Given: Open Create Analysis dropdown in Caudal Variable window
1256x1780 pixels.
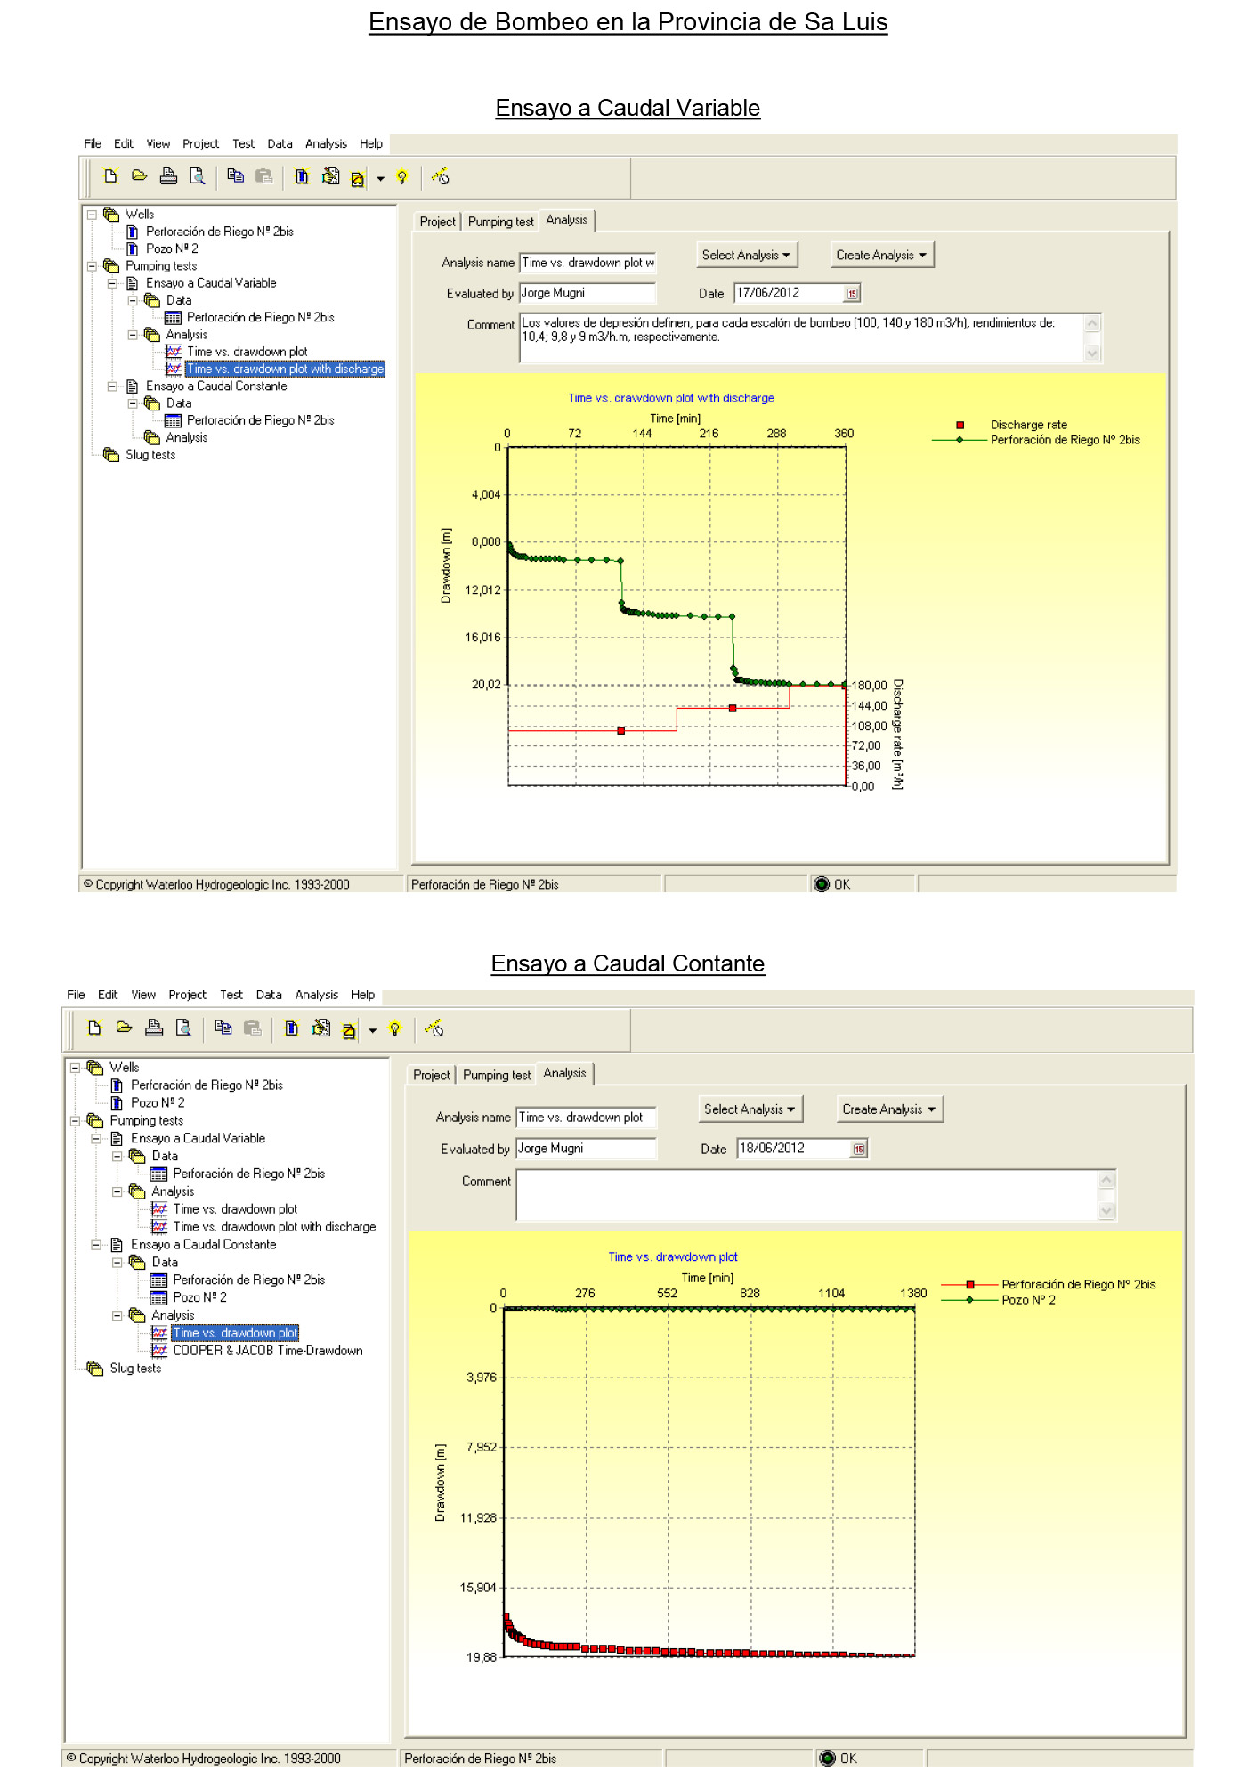Looking at the screenshot, I should tap(882, 256).
